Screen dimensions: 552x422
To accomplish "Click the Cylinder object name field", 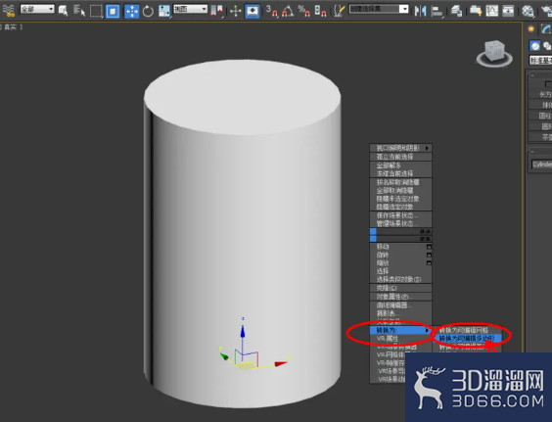I will click(x=541, y=164).
